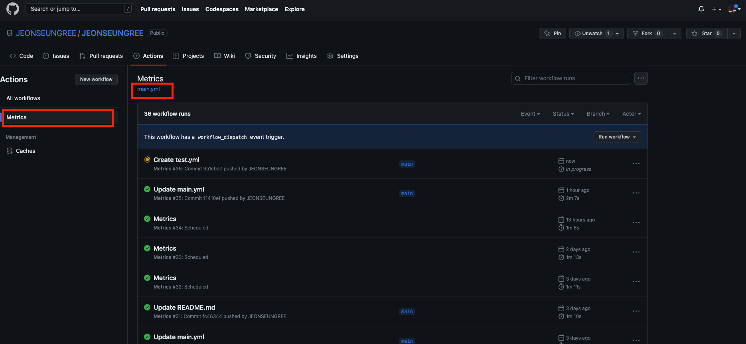Open the Status filter dropdown
The image size is (746, 344).
pos(563,114)
